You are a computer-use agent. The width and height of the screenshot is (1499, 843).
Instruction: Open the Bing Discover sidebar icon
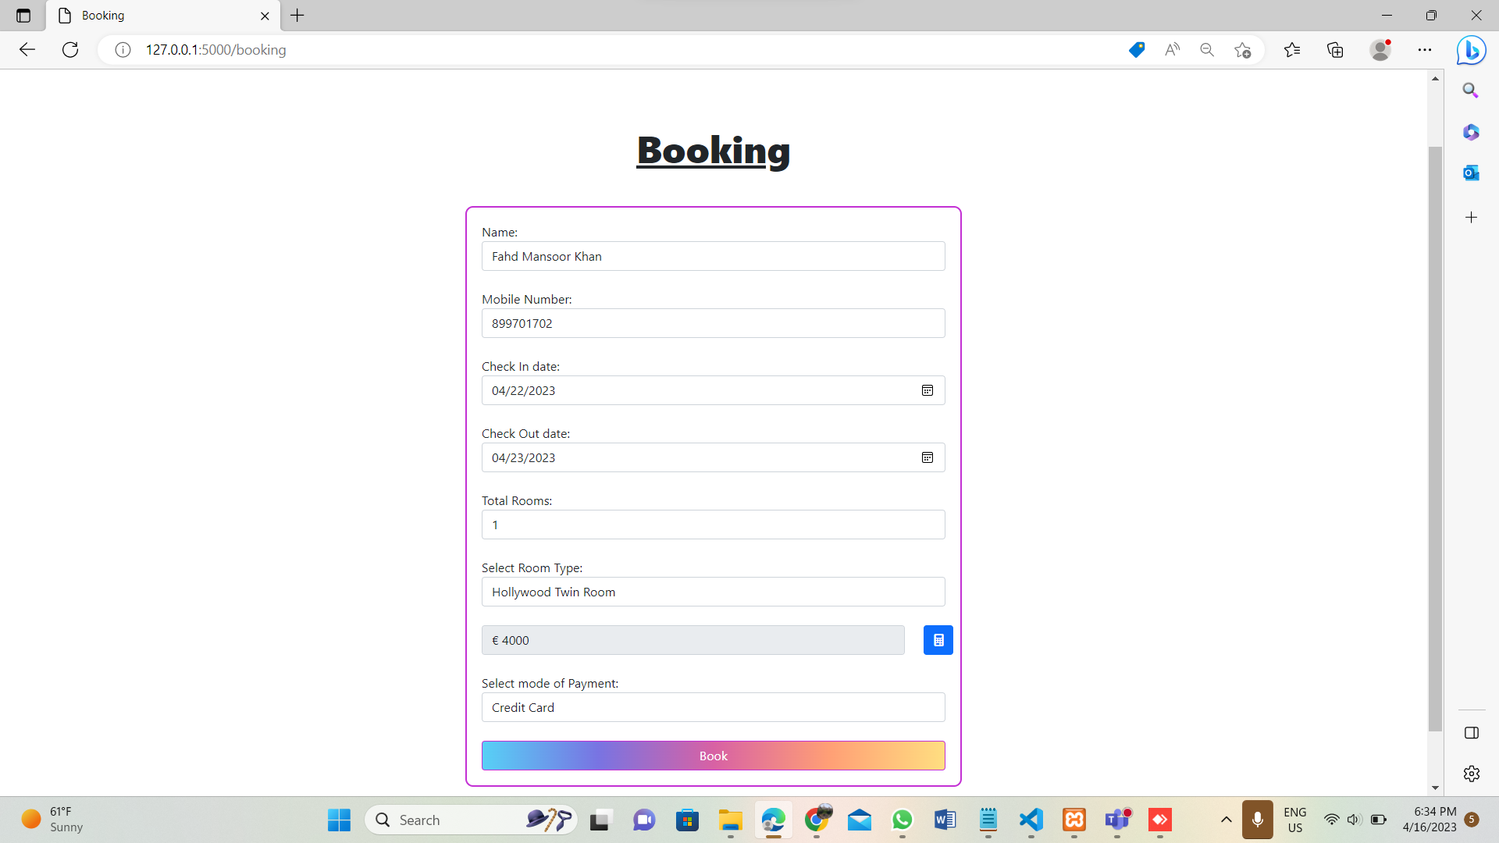click(1471, 50)
